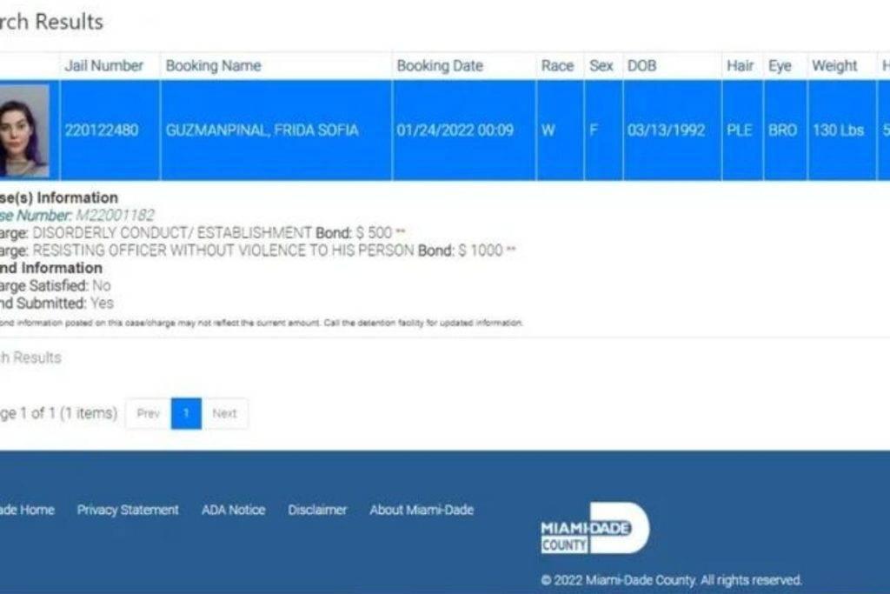View the Disclaimer footer link
Image resolution: width=890 pixels, height=594 pixels.
click(x=317, y=510)
